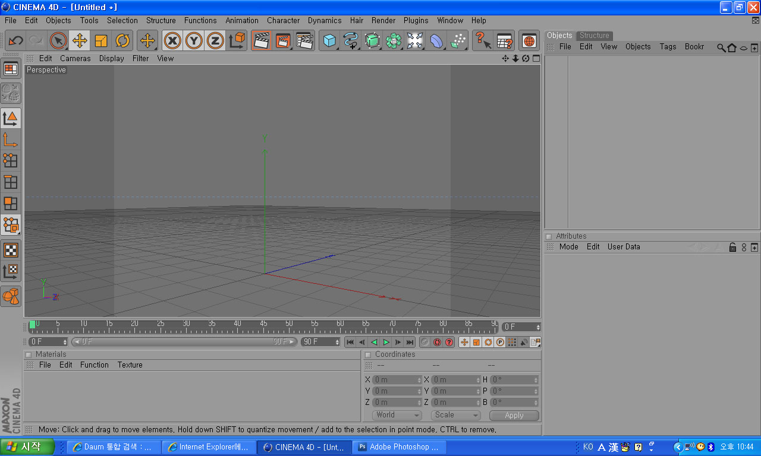Select the Texture Axis tool icon
Screen dimensions: 761x456
pyautogui.click(x=11, y=271)
